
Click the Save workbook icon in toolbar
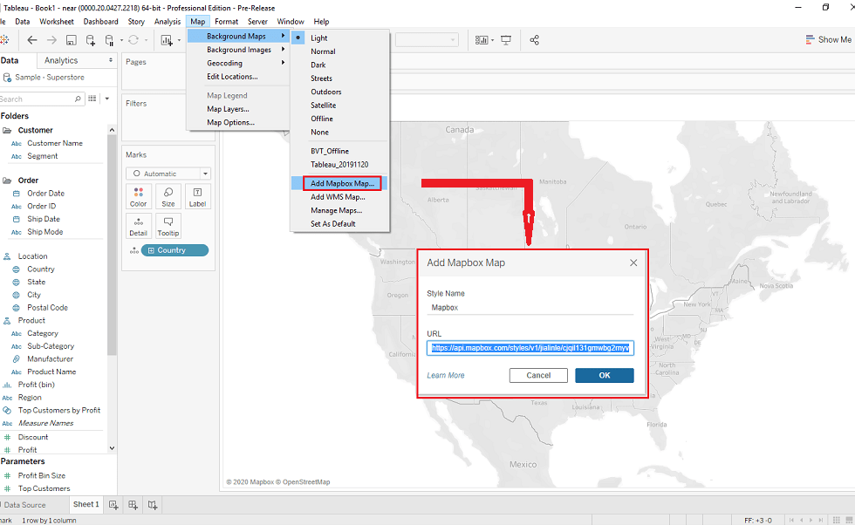click(x=72, y=40)
